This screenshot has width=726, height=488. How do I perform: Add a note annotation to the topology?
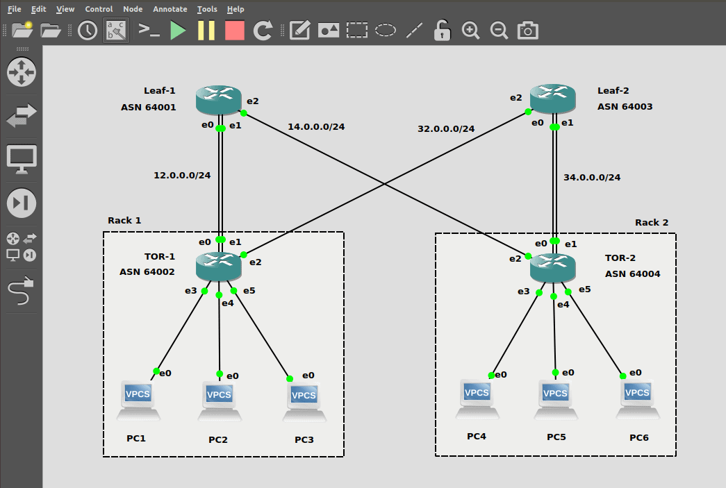[x=299, y=30]
